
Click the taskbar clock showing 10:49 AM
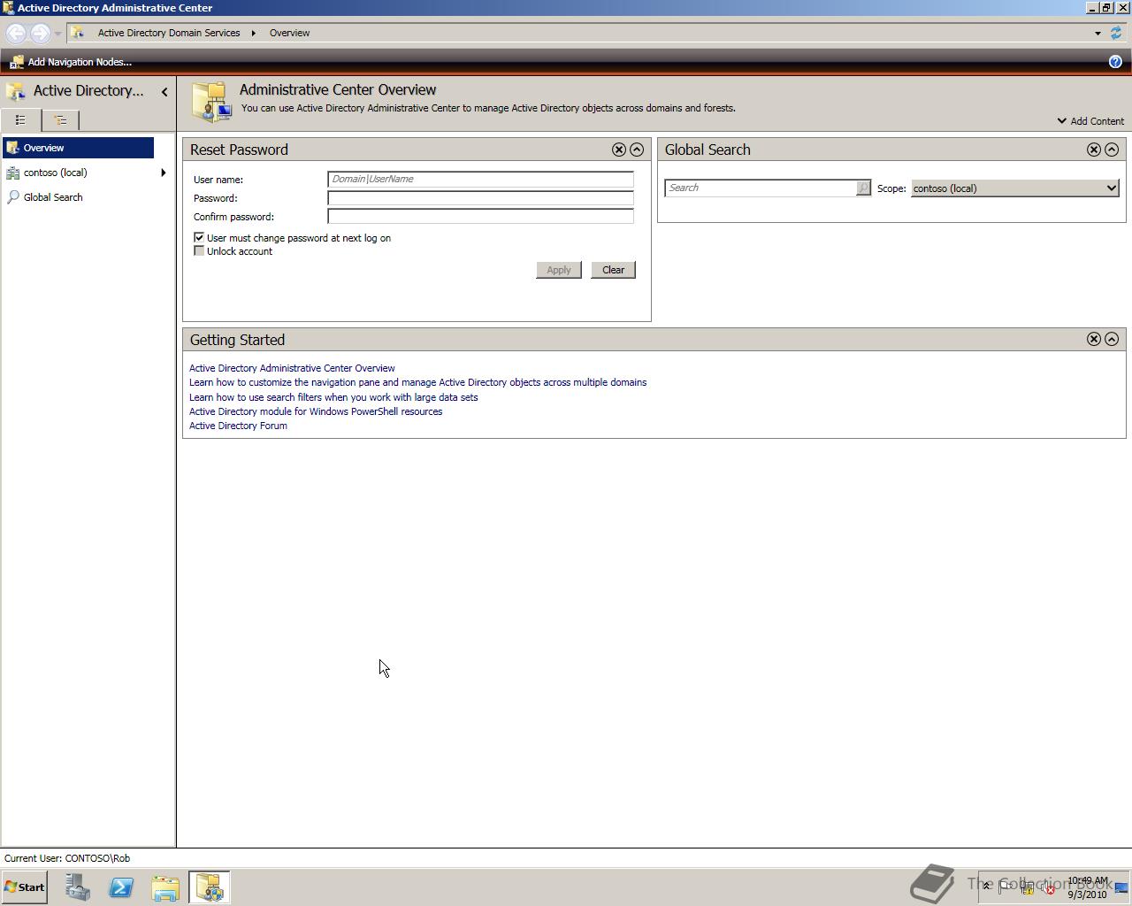1087,887
